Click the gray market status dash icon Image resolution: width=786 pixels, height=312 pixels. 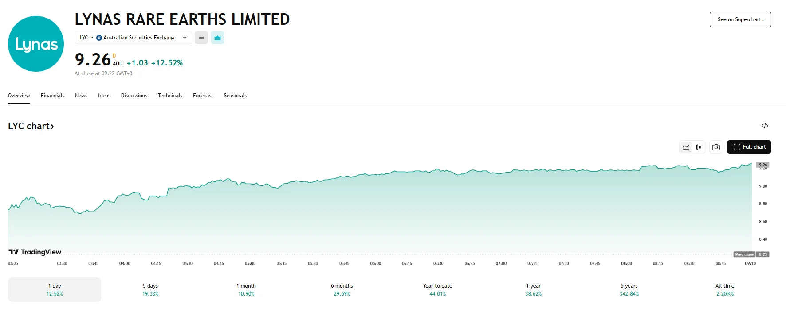[201, 38]
